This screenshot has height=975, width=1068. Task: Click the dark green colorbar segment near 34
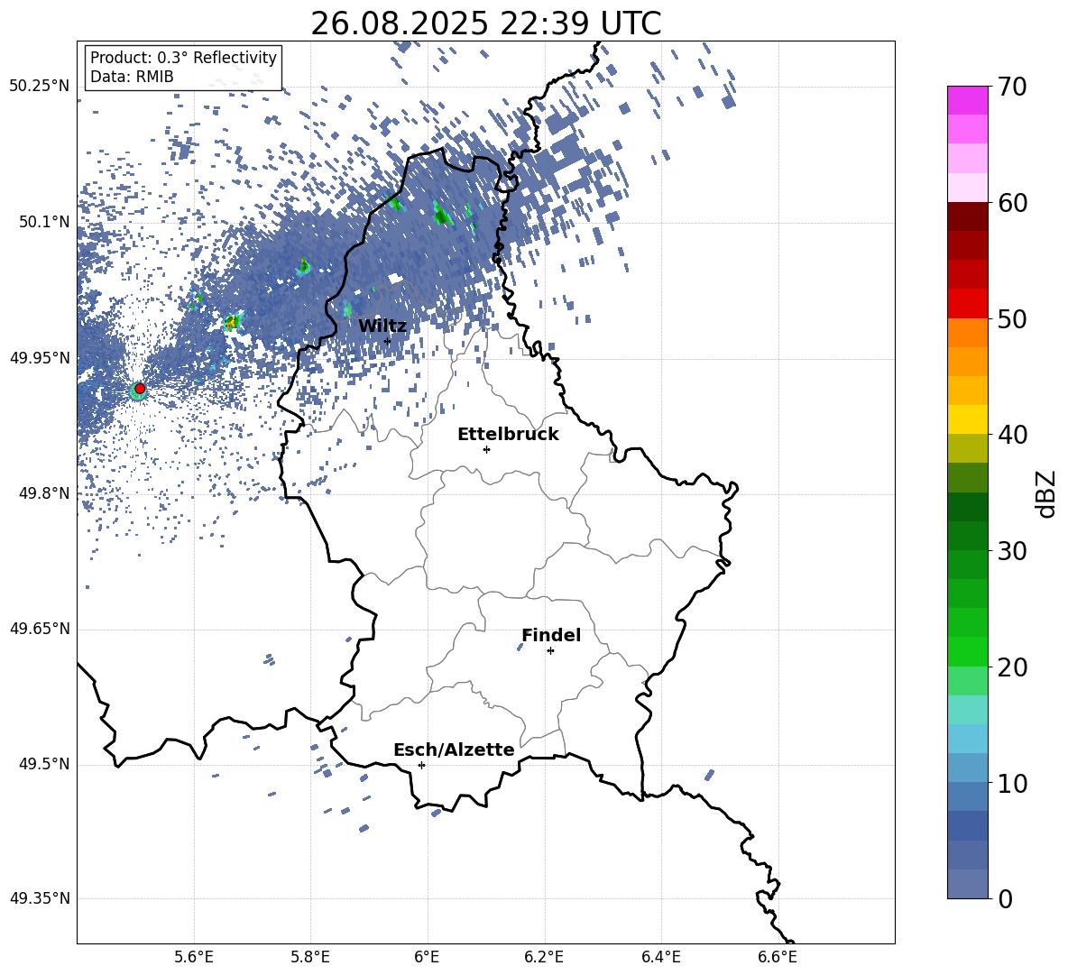point(967,507)
